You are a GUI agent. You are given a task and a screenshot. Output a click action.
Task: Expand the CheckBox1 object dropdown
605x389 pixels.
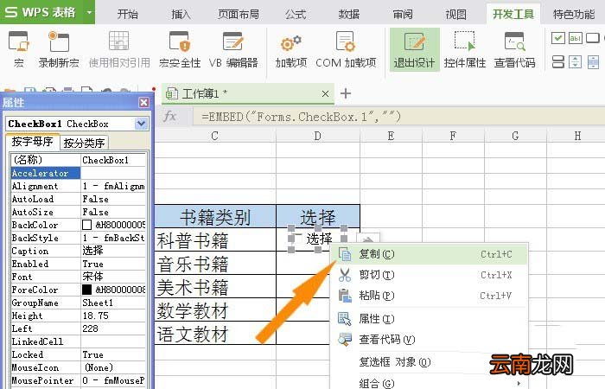pos(141,124)
